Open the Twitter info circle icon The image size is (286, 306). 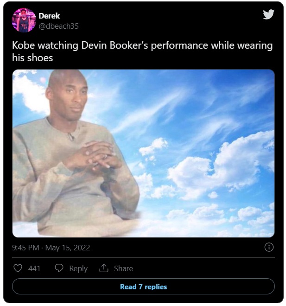click(x=269, y=247)
